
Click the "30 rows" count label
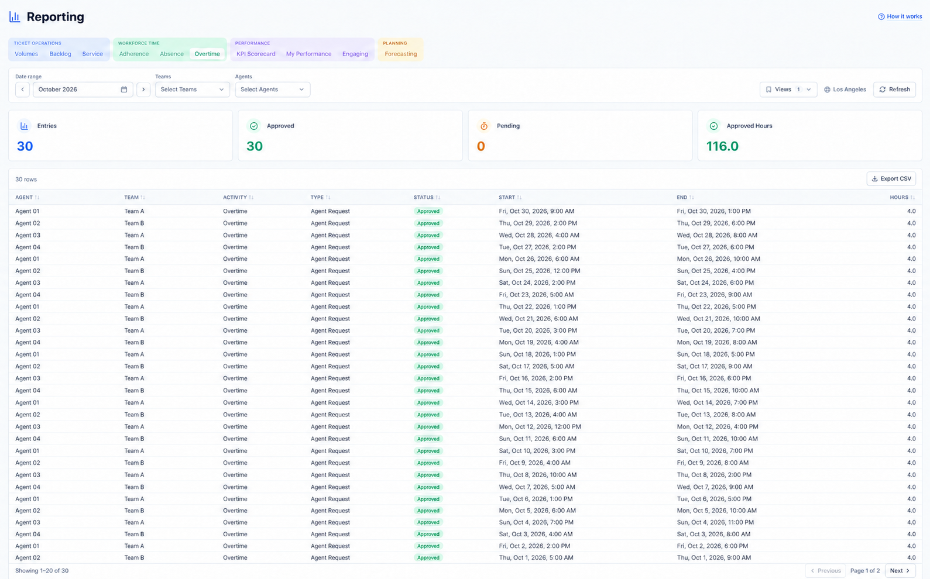[x=26, y=180]
